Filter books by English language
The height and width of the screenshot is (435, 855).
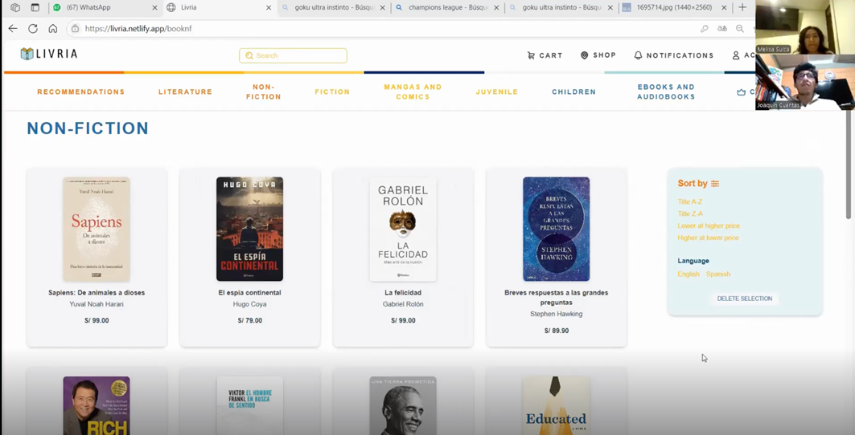pos(689,274)
